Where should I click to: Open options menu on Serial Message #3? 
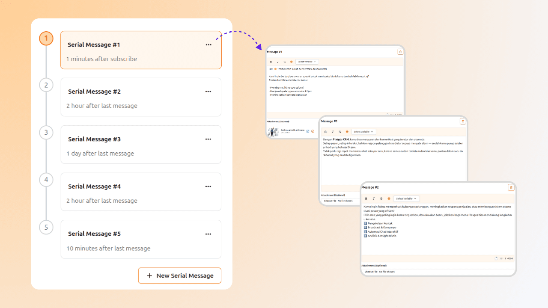(x=208, y=139)
